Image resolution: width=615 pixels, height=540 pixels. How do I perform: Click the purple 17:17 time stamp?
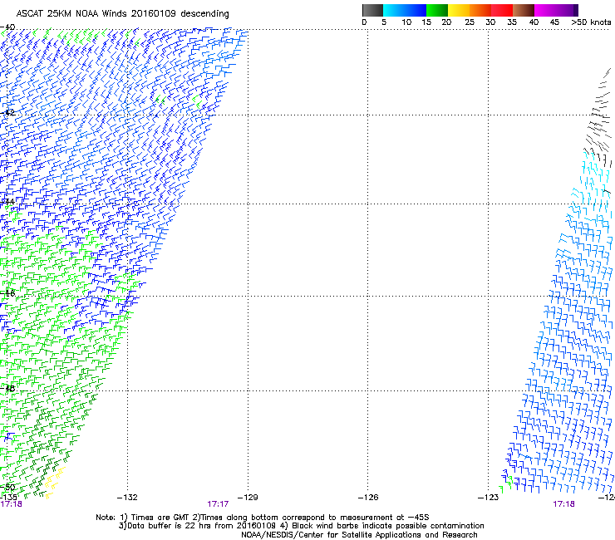click(x=218, y=504)
